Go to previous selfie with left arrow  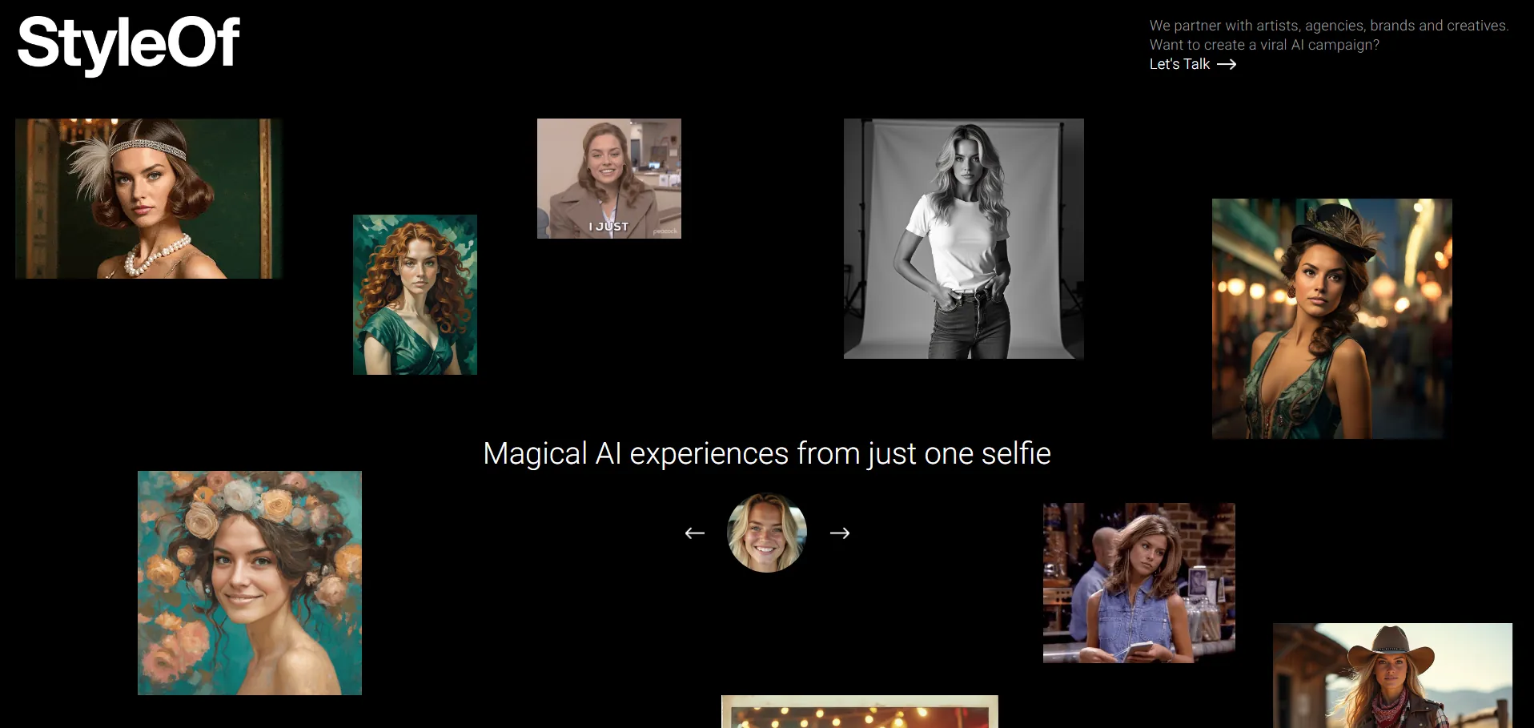(x=694, y=533)
